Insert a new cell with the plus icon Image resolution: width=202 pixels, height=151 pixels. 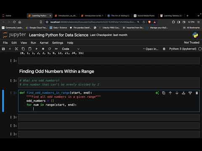[x=10, y=49]
